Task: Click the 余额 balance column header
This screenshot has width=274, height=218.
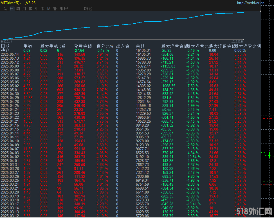Action: point(140,46)
